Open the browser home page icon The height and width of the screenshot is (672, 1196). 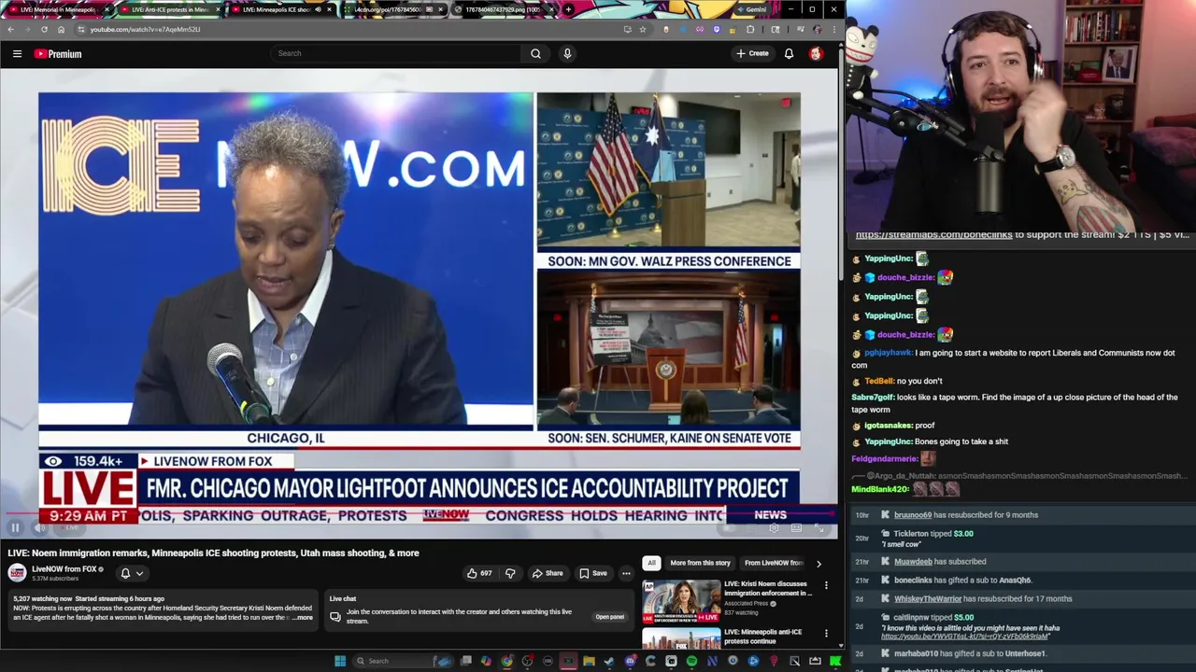[61, 29]
